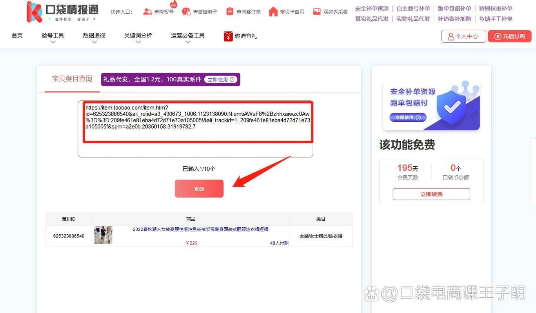
Task: Expand chevron under 验号工具
Action: point(53,42)
